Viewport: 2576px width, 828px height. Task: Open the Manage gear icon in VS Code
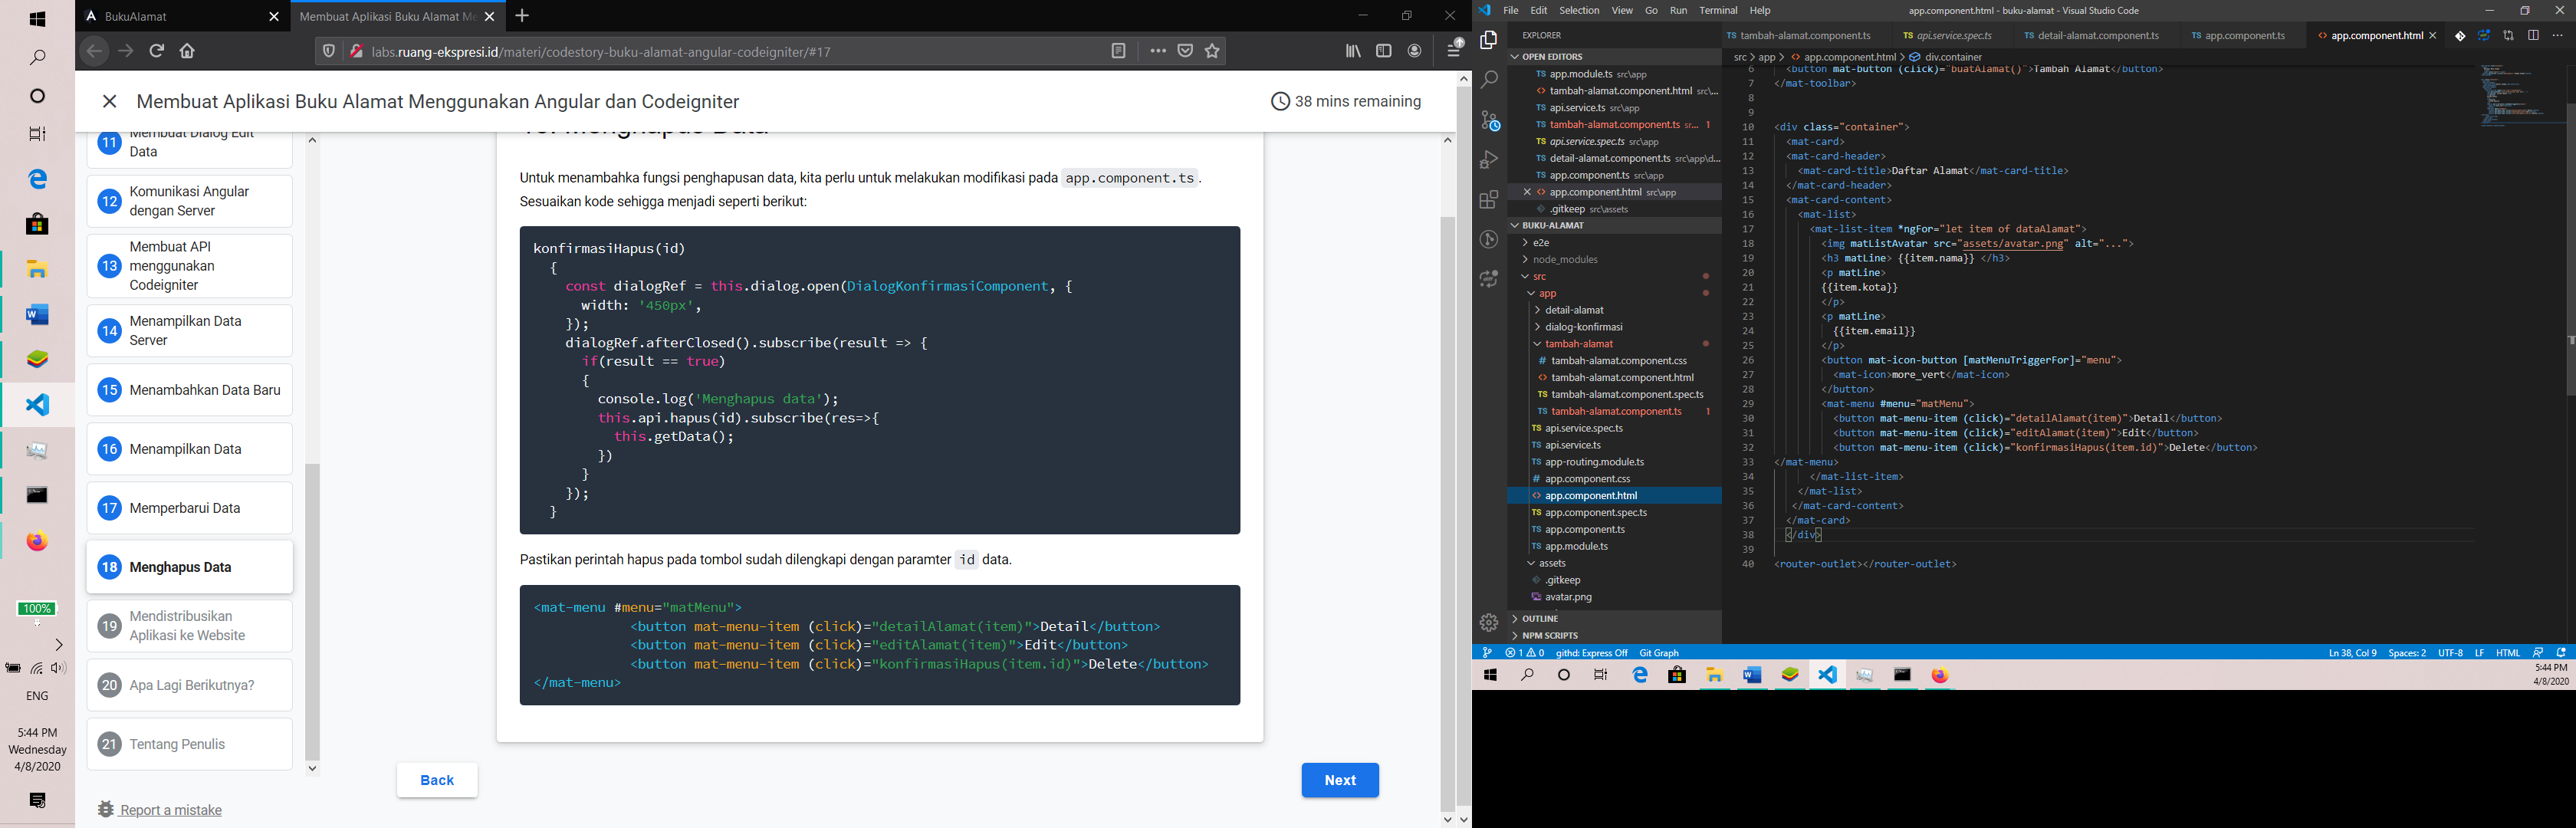coord(1488,623)
